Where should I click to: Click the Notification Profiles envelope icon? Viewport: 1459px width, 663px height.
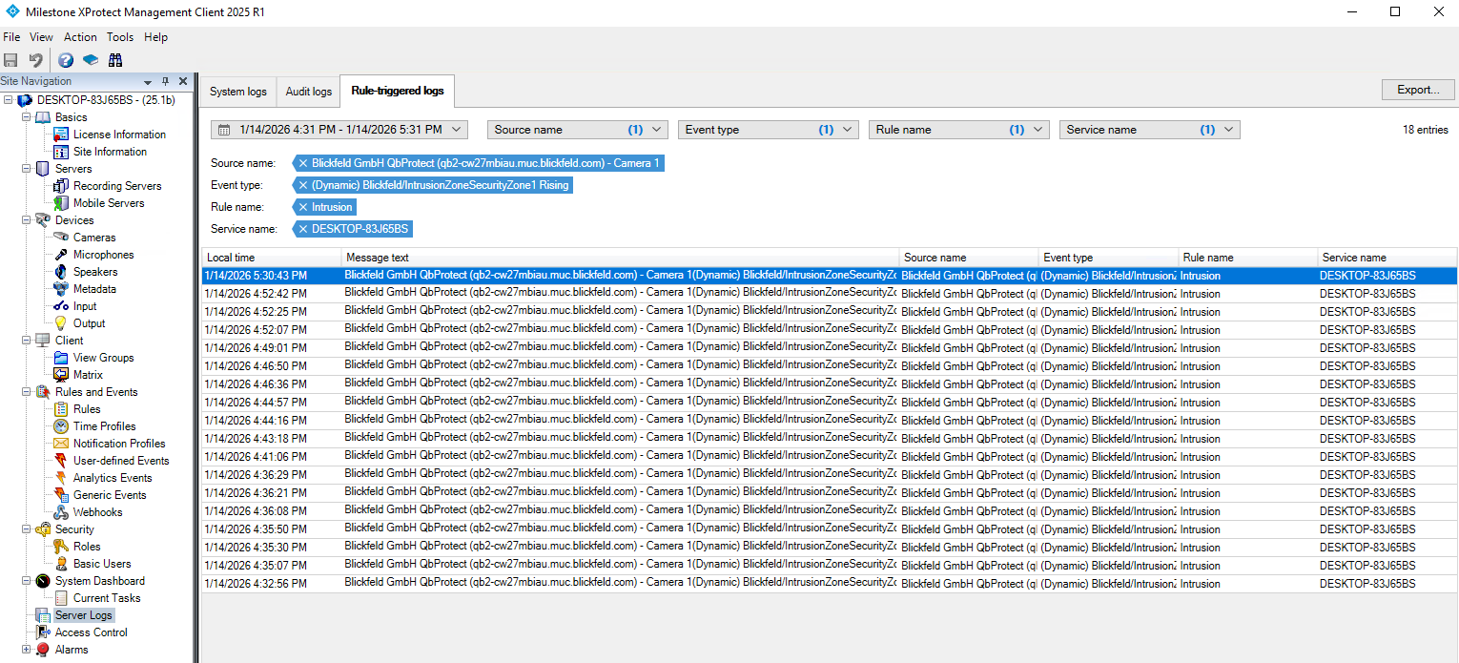point(61,444)
